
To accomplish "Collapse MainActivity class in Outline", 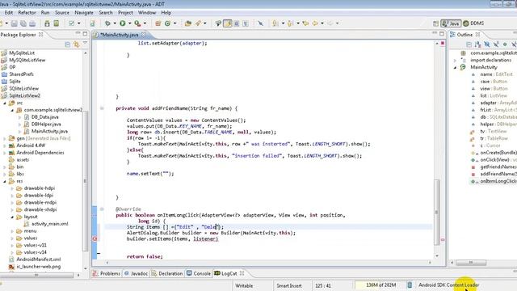I will click(456, 67).
